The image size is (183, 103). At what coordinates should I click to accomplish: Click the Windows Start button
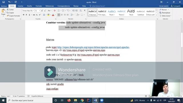point(3,100)
